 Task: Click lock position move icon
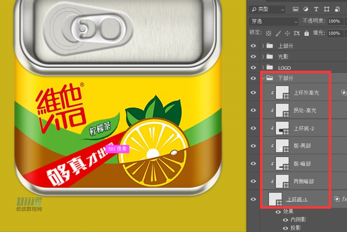coord(287,33)
